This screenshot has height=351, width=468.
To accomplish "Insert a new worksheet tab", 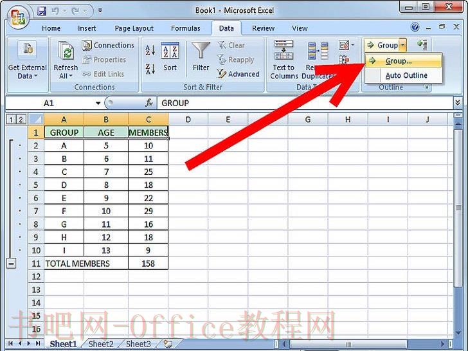I will pyautogui.click(x=169, y=344).
